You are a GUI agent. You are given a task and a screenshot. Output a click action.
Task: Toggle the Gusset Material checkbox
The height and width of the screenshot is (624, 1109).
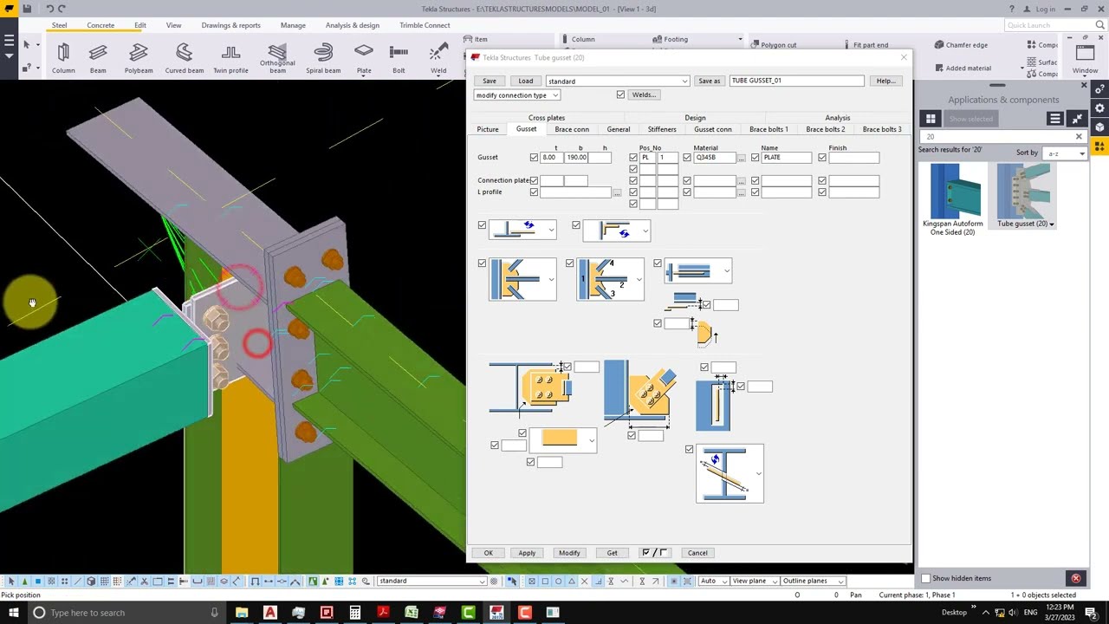[x=687, y=158]
